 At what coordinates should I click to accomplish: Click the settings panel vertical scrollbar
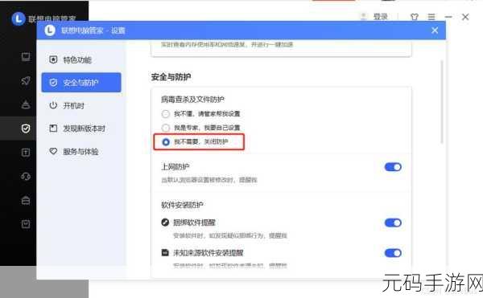click(442, 101)
